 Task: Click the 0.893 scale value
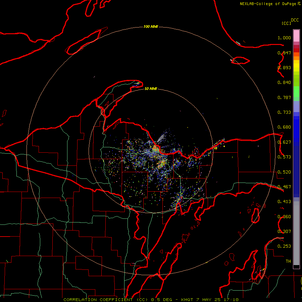pyautogui.click(x=284, y=67)
